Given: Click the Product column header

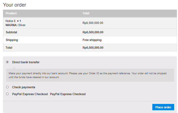Looking at the screenshot, I should tap(11, 13).
